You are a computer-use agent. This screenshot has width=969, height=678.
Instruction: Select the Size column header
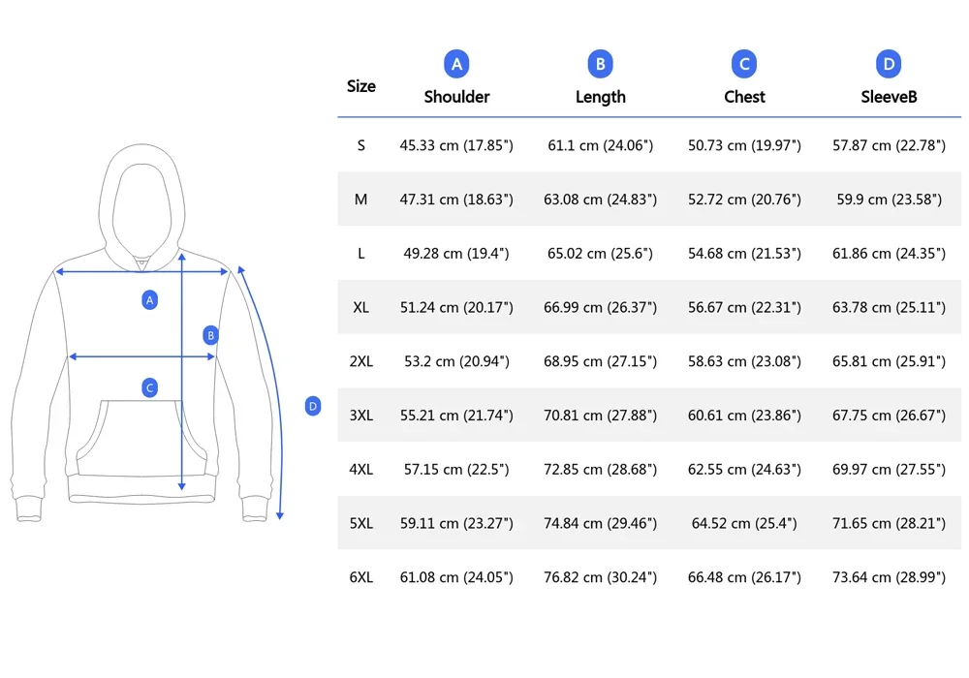coord(360,86)
